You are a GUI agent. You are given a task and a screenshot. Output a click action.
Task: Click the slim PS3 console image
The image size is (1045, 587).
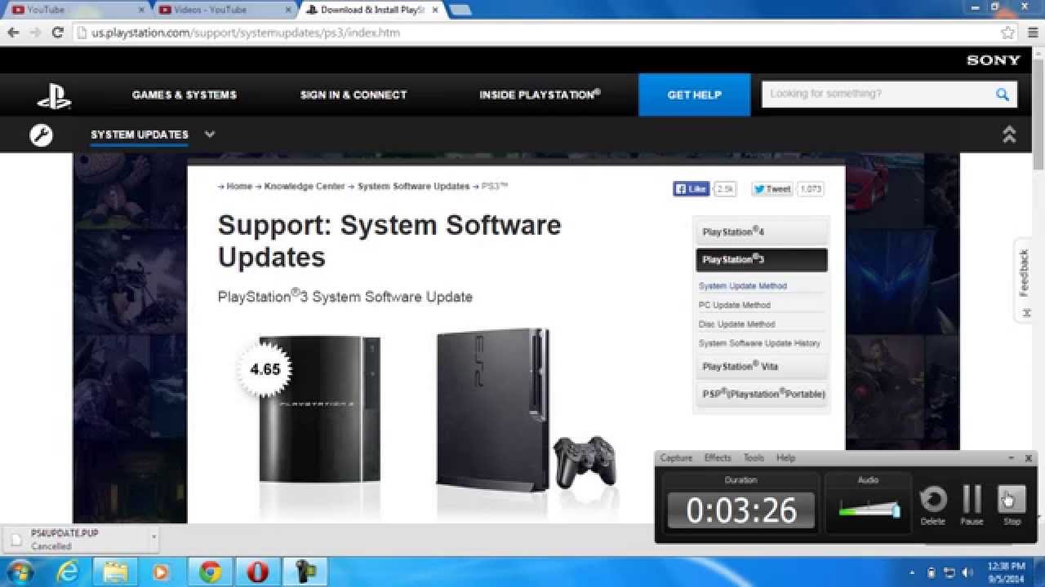(x=493, y=409)
